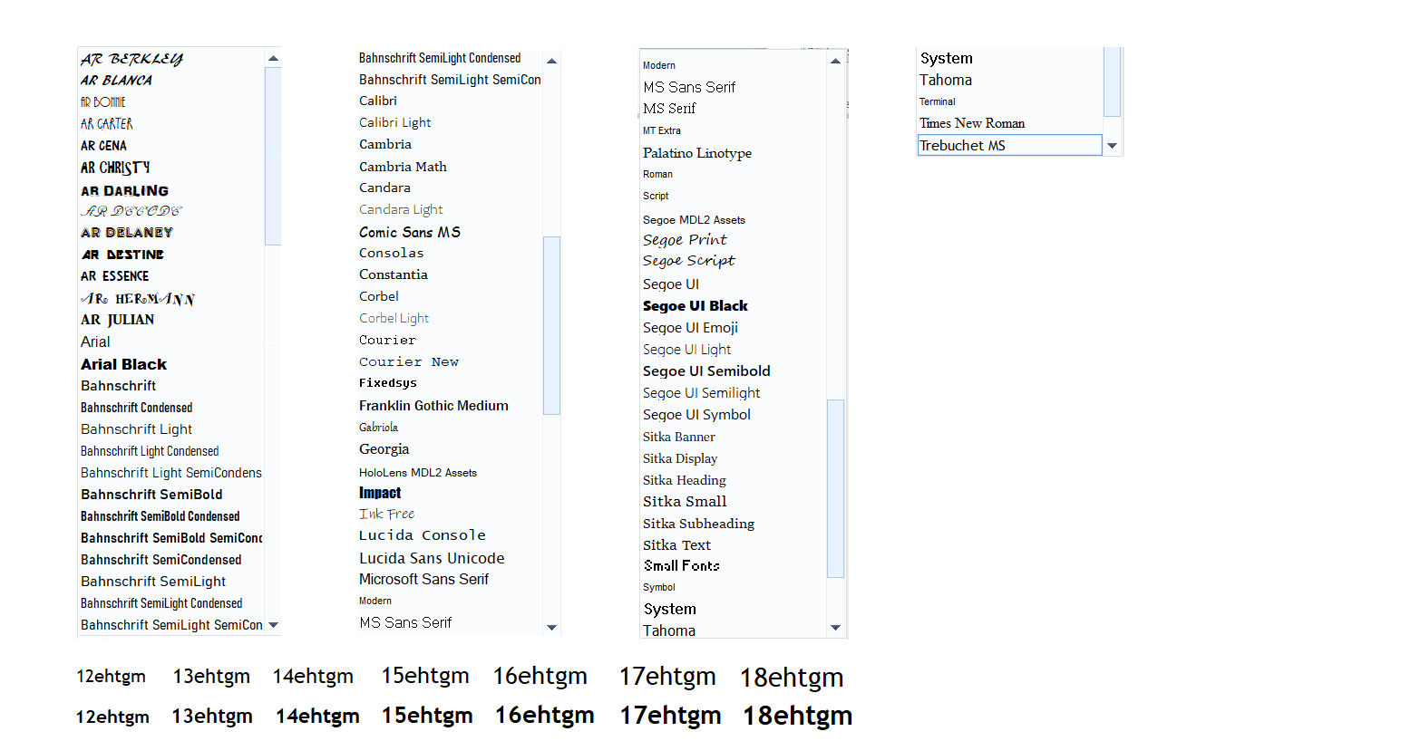
Task: Click scroll-down arrow of the Segoe font list
Action: point(835,627)
